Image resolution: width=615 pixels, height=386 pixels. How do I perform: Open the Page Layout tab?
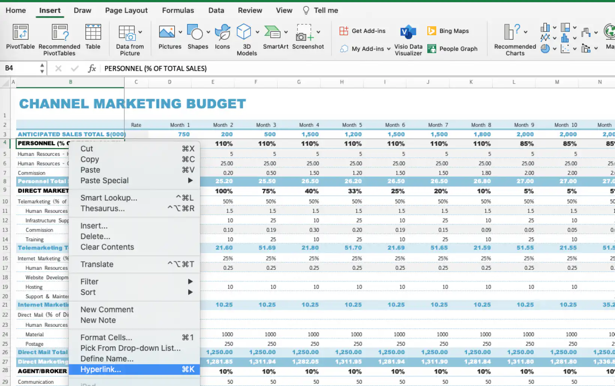[x=126, y=10]
